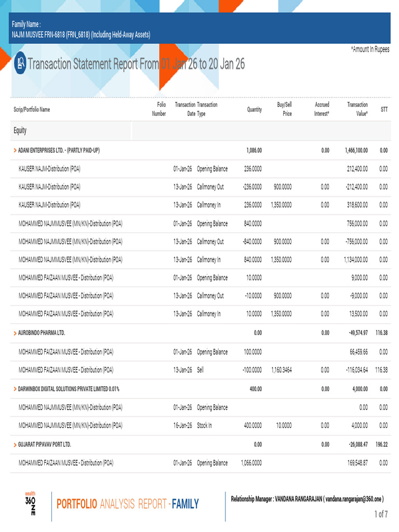Click the Family Name label in header
This screenshot has width=399, height=532.
tap(26, 24)
